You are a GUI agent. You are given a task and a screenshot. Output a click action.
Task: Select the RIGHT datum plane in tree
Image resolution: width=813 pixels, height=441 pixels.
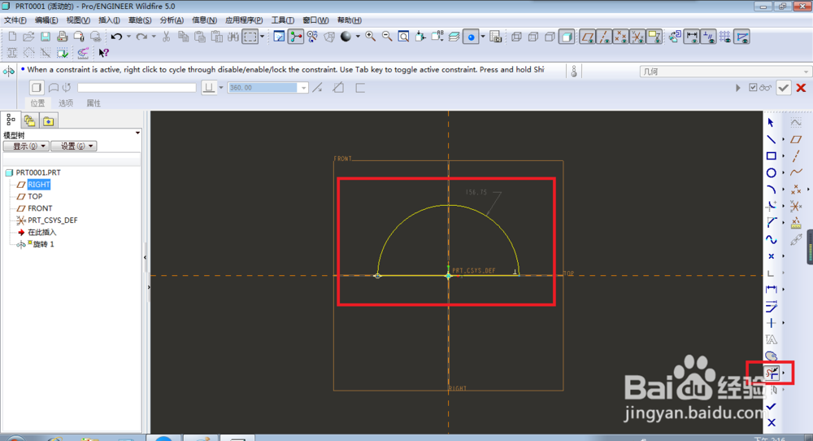[x=39, y=185]
